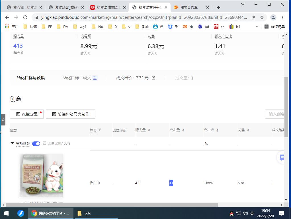Image resolution: width=291 pixels, height=219 pixels.
Task: Open a new browser tab
Action: pyautogui.click(x=218, y=7)
